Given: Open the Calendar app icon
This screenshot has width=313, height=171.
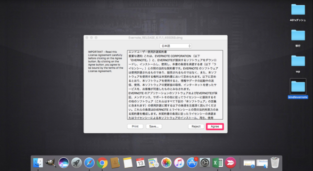Looking at the screenshot, I should (x=140, y=163).
